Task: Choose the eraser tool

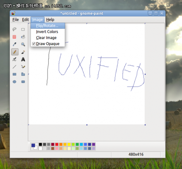Action: [x=15, y=37]
